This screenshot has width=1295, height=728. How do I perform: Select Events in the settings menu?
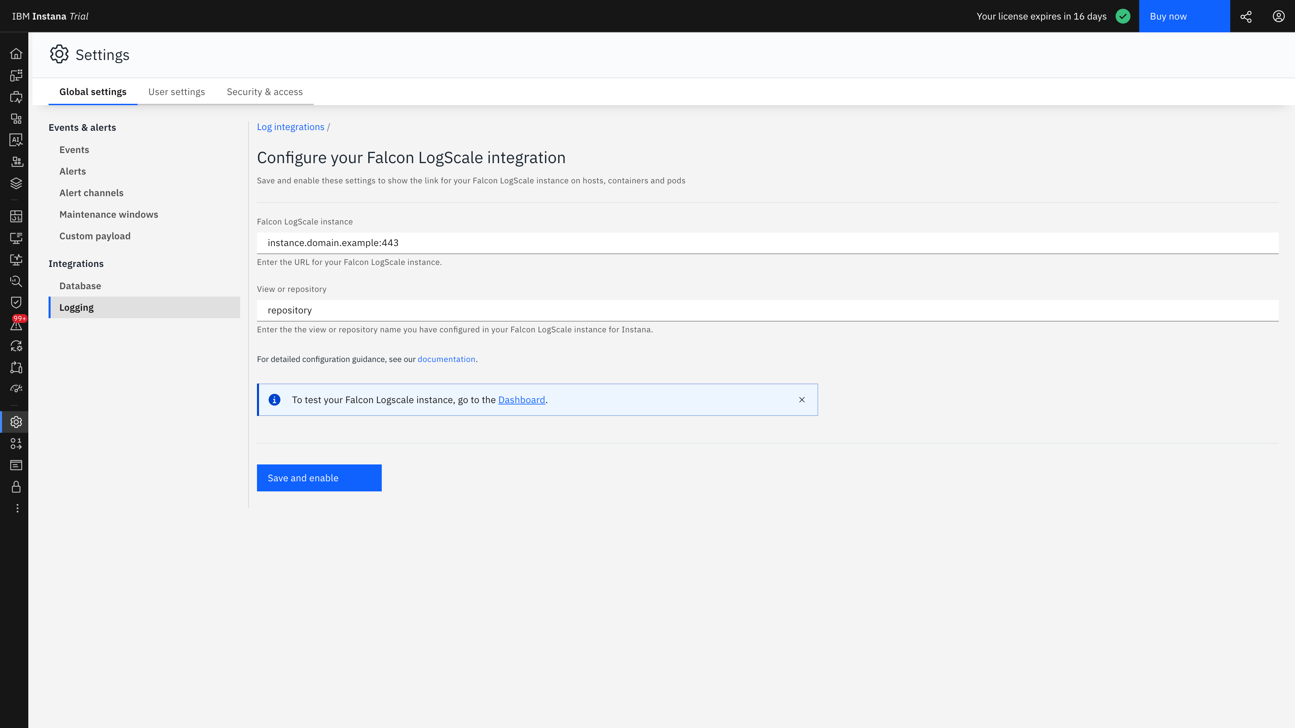[x=74, y=150]
